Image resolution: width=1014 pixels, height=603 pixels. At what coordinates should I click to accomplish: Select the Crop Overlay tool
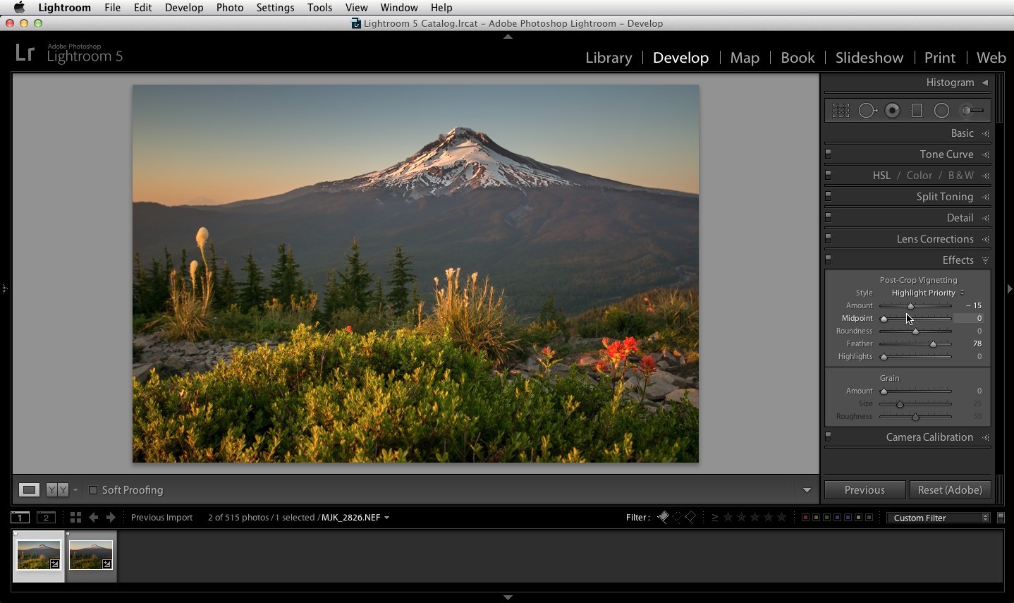pos(841,111)
